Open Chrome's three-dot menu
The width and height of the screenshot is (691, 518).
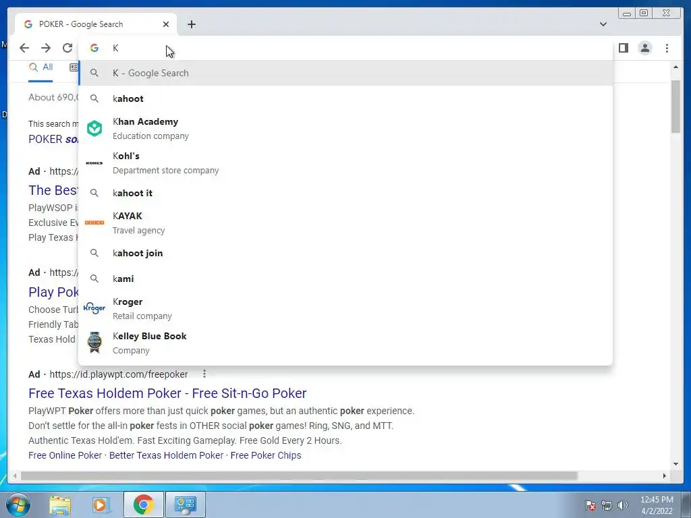(667, 48)
